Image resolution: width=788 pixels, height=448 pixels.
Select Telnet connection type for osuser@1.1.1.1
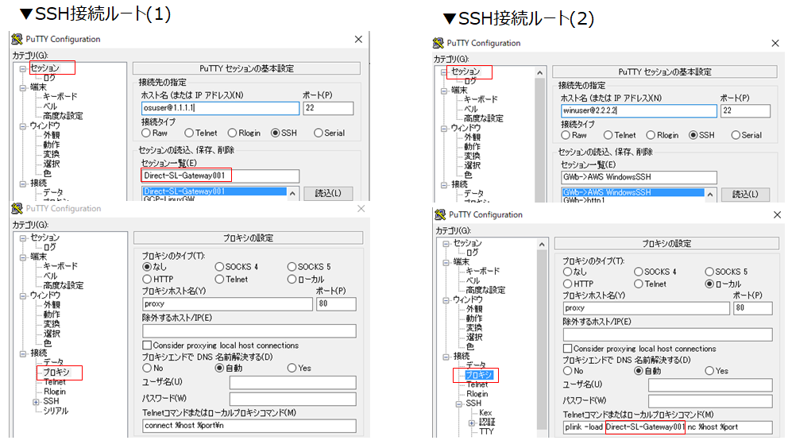pyautogui.click(x=189, y=133)
